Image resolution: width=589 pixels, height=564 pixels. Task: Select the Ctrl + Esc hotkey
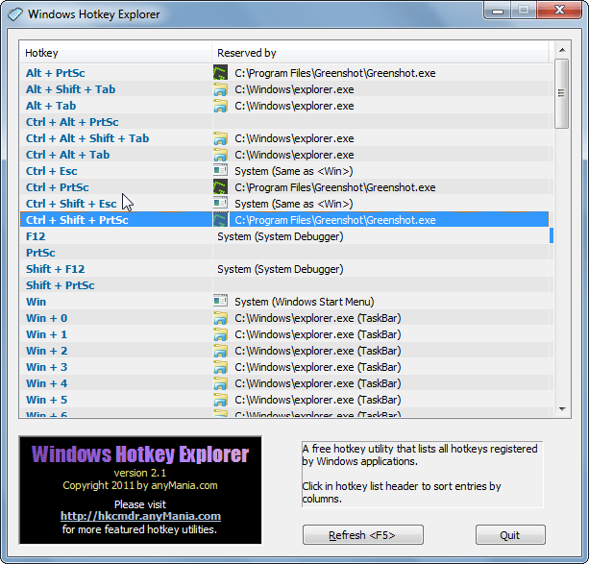tap(52, 171)
